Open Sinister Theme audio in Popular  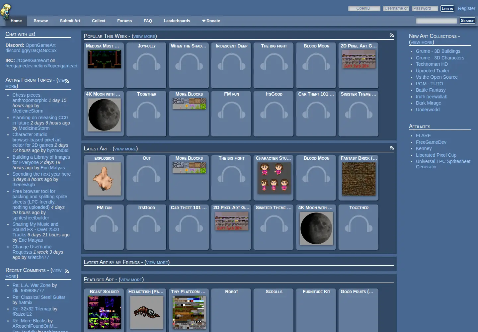coord(359,110)
